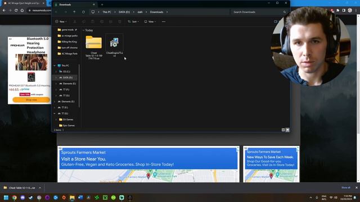
Task: Click Shop now in headphone ad
Action: (31, 100)
